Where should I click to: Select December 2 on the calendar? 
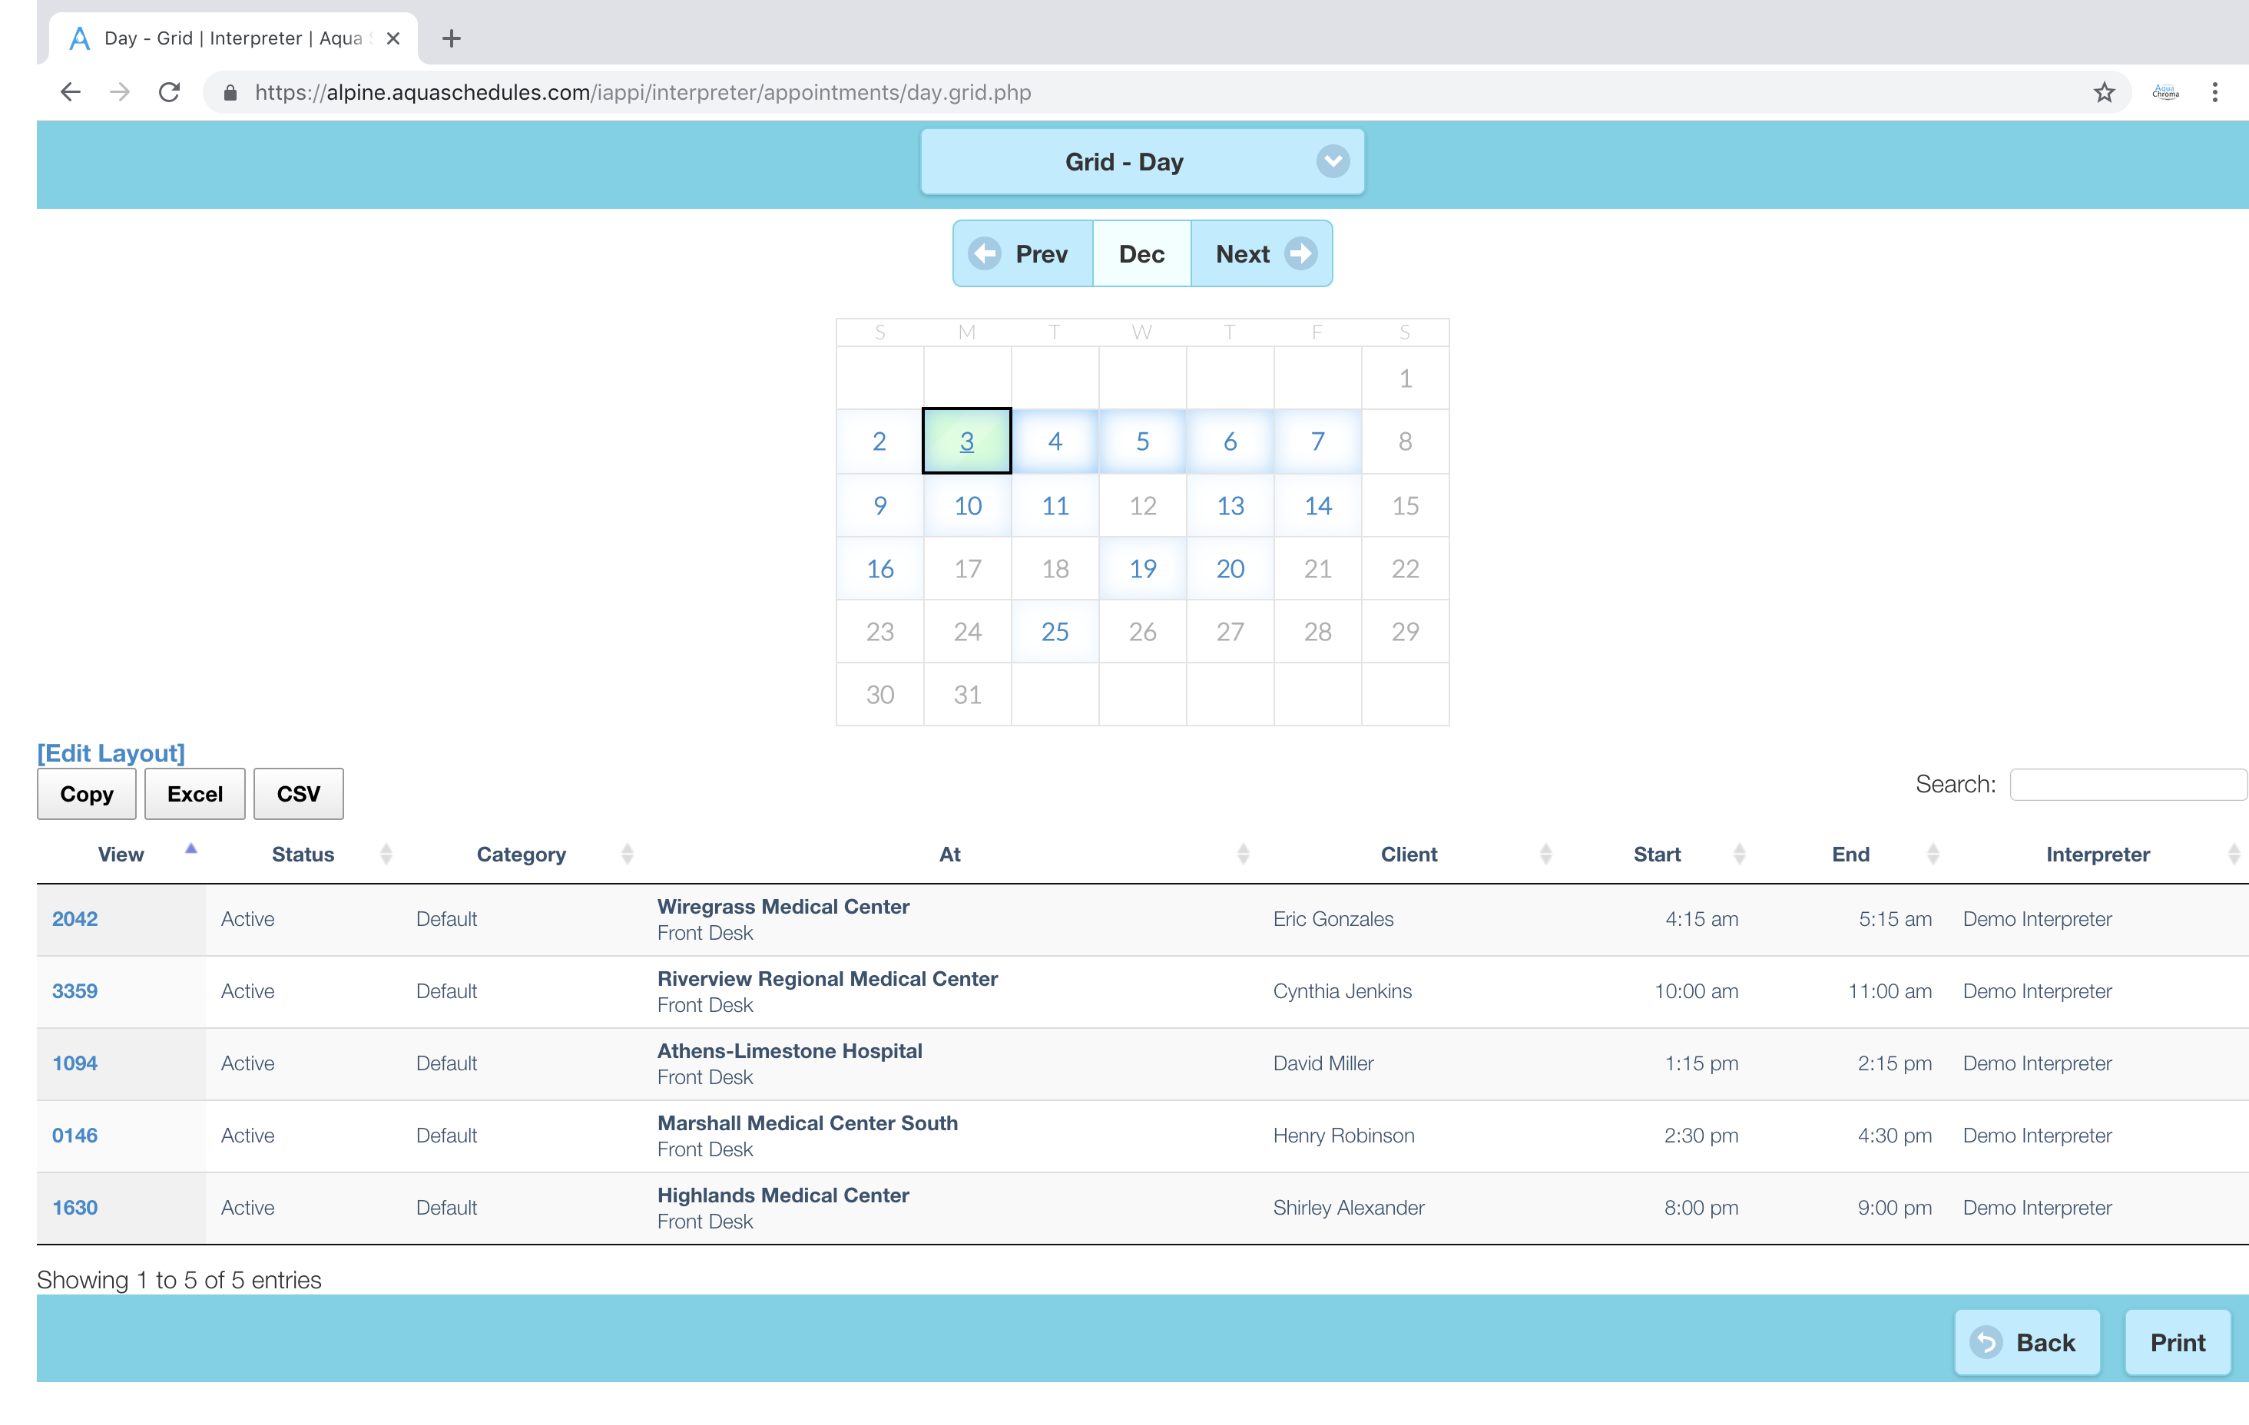879,441
